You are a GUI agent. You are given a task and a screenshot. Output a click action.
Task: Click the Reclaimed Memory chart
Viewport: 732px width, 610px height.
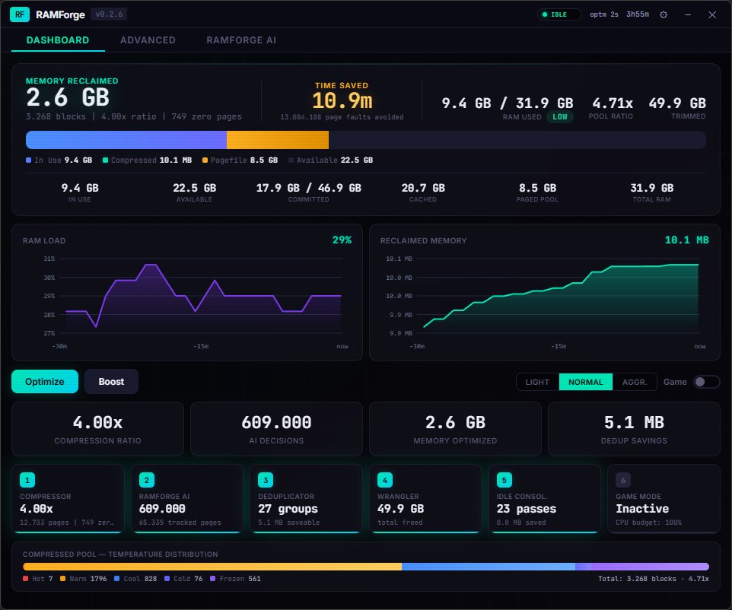click(544, 293)
